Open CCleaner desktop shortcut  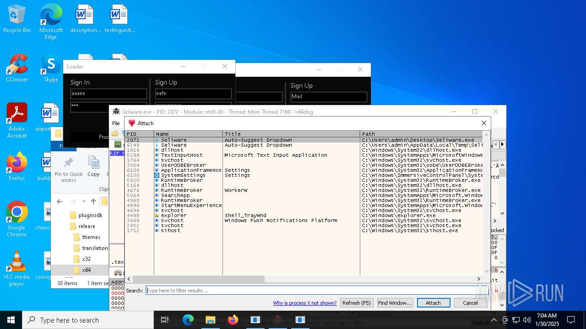point(17,68)
